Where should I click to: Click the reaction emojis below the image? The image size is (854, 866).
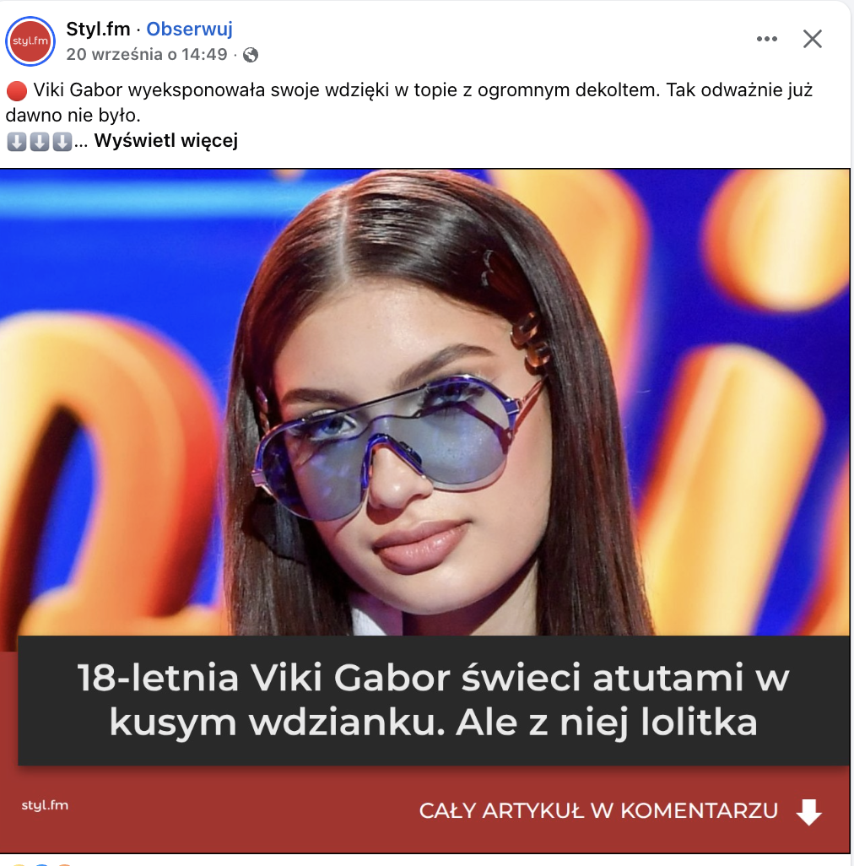[41, 863]
